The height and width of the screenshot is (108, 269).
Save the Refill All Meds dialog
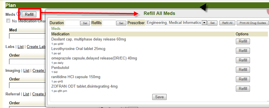(x=159, y=97)
